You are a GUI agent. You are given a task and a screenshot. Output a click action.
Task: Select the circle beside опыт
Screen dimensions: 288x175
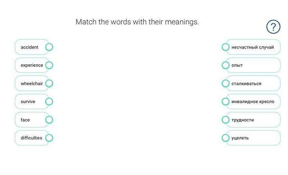click(x=225, y=65)
